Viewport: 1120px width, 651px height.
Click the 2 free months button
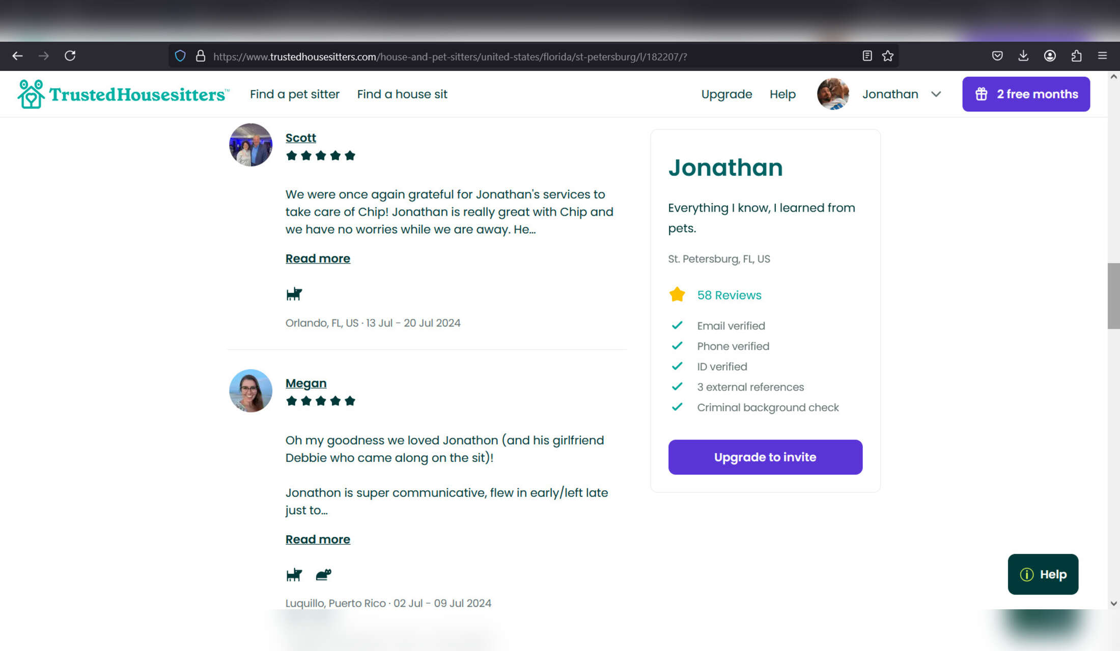[1026, 94]
